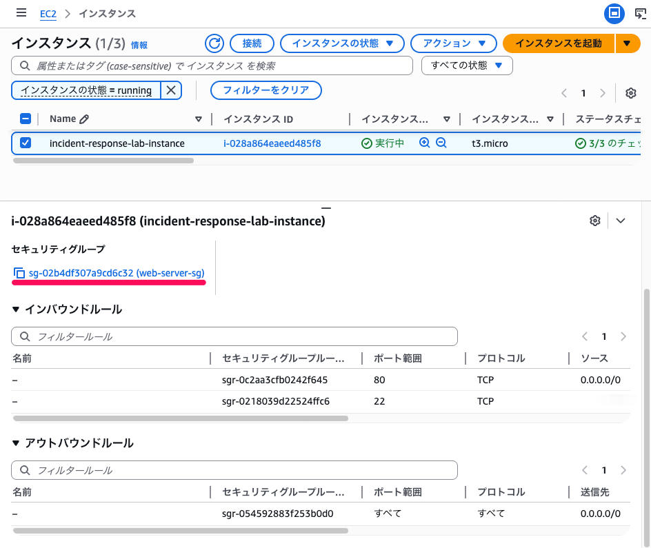Image resolution: width=651 pixels, height=548 pixels.
Task: Edit Name column pencil icon
Action: [85, 119]
